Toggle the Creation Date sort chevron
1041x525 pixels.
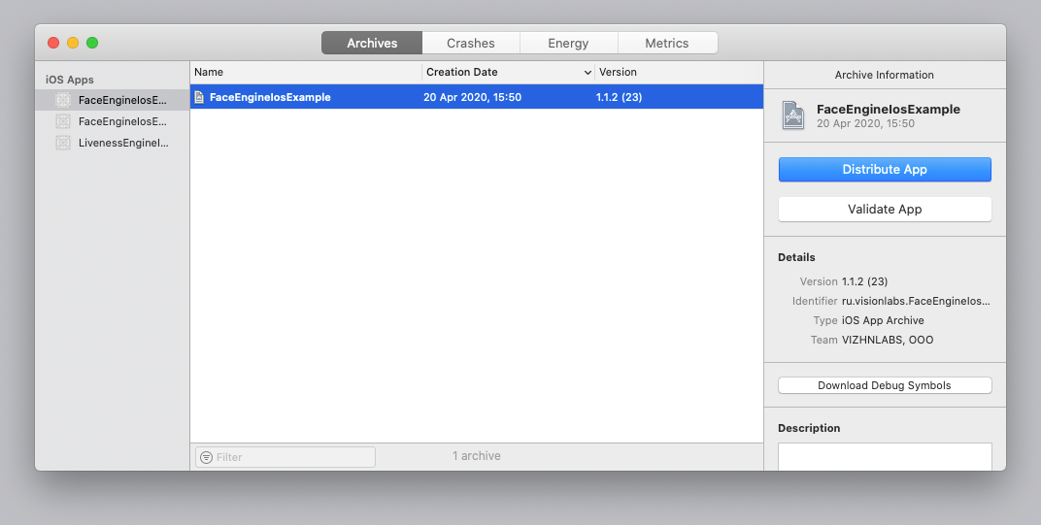point(588,73)
